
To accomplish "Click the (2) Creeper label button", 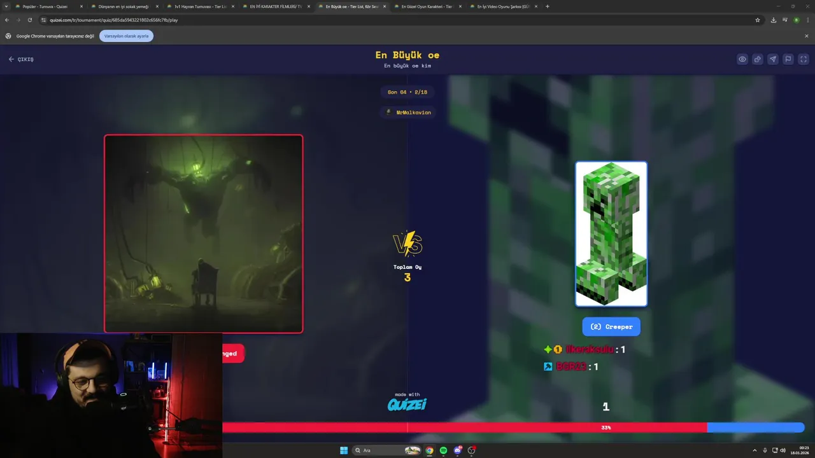I will pyautogui.click(x=611, y=326).
